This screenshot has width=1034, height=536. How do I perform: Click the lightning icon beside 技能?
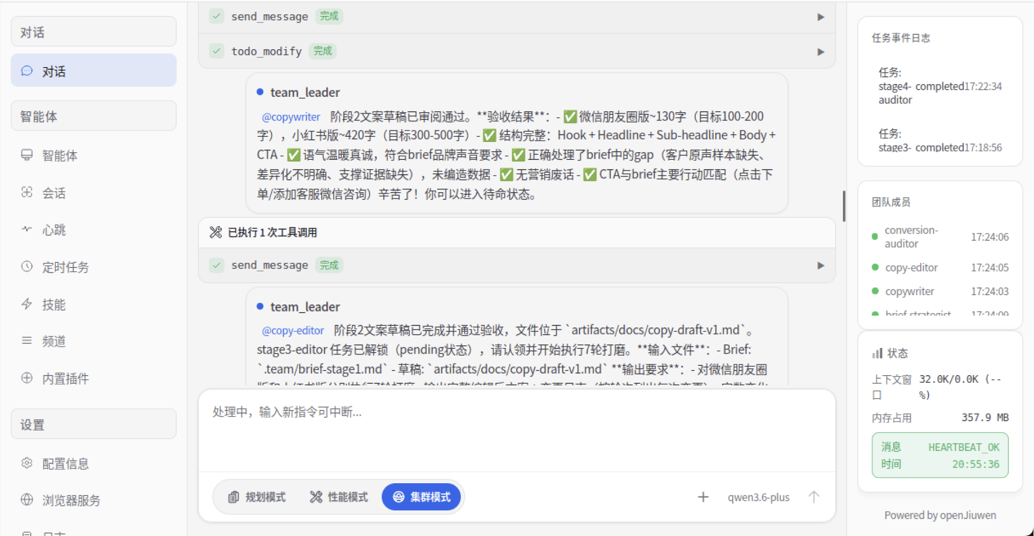tap(27, 304)
